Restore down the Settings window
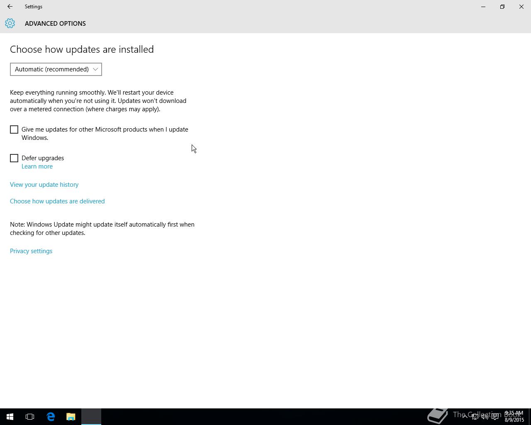The image size is (531, 425). coord(502,7)
